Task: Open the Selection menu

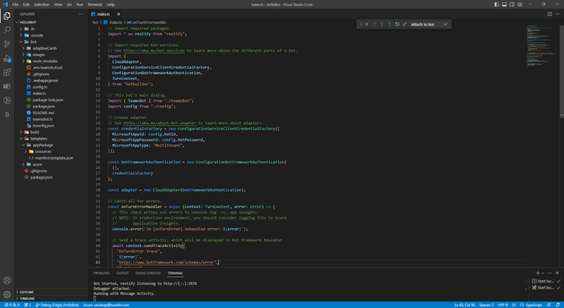Action: pos(42,4)
